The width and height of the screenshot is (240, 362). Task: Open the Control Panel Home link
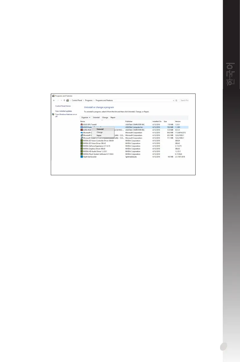[63, 106]
